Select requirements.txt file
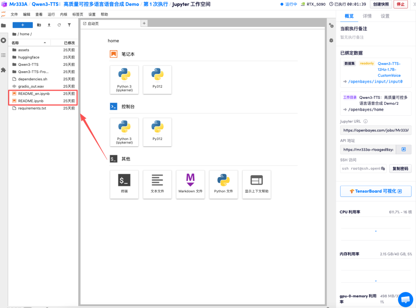This screenshot has width=416, height=308. [x=43, y=108]
